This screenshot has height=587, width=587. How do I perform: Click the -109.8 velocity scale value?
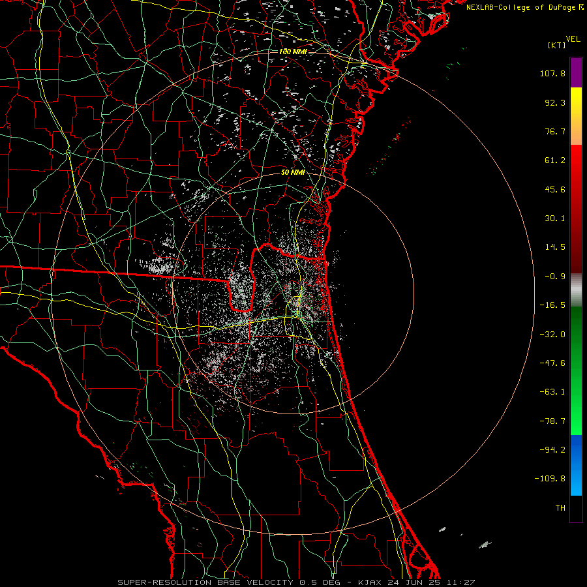[x=550, y=479]
